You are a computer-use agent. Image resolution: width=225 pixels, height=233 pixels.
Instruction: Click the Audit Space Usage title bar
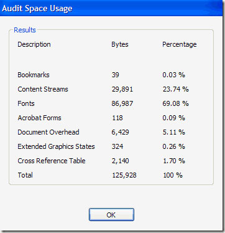click(112, 8)
